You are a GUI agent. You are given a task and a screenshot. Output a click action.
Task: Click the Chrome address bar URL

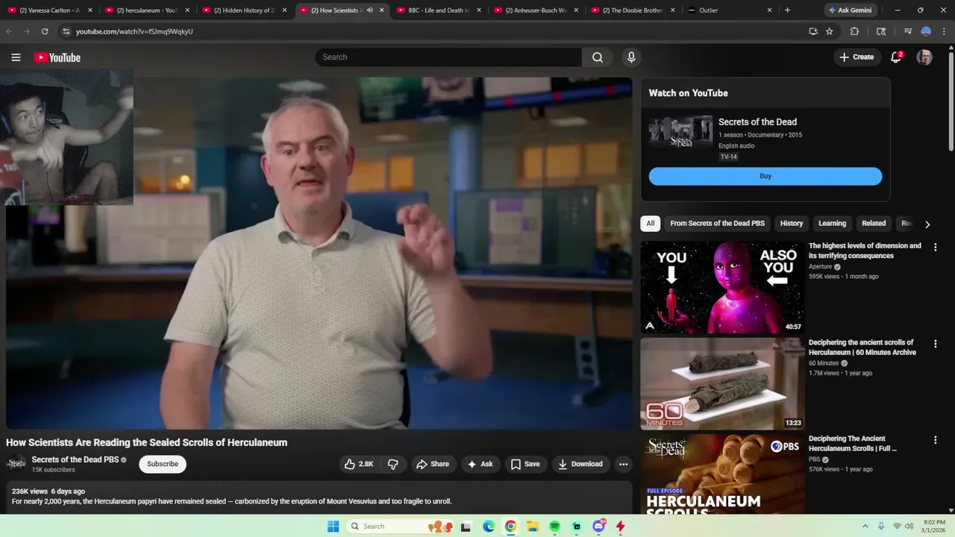[x=134, y=31]
